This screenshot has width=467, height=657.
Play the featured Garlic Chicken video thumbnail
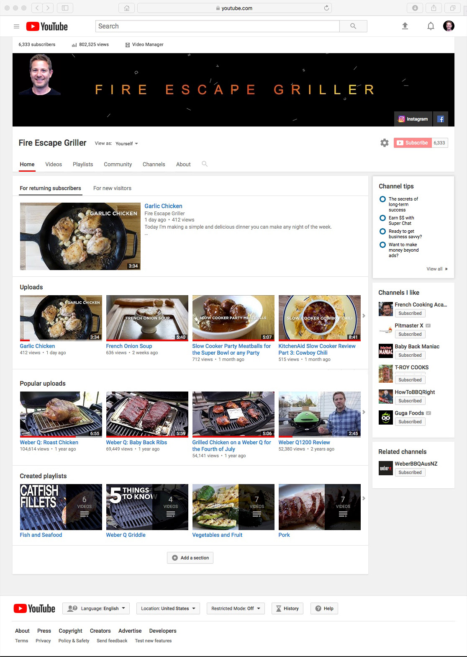coord(80,237)
